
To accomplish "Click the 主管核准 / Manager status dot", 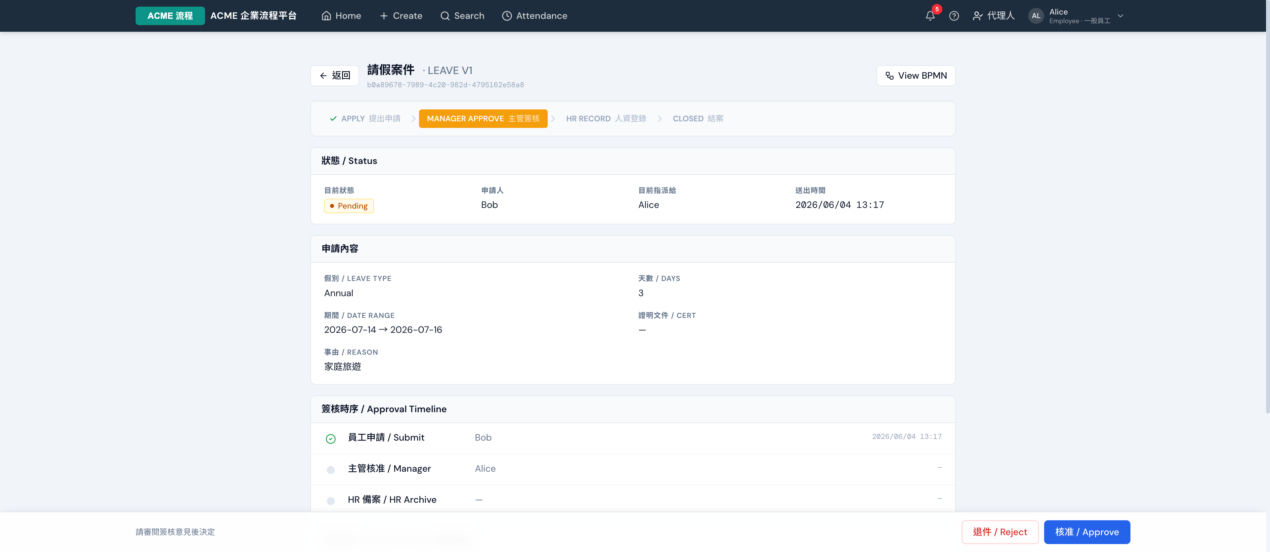I will pyautogui.click(x=330, y=470).
